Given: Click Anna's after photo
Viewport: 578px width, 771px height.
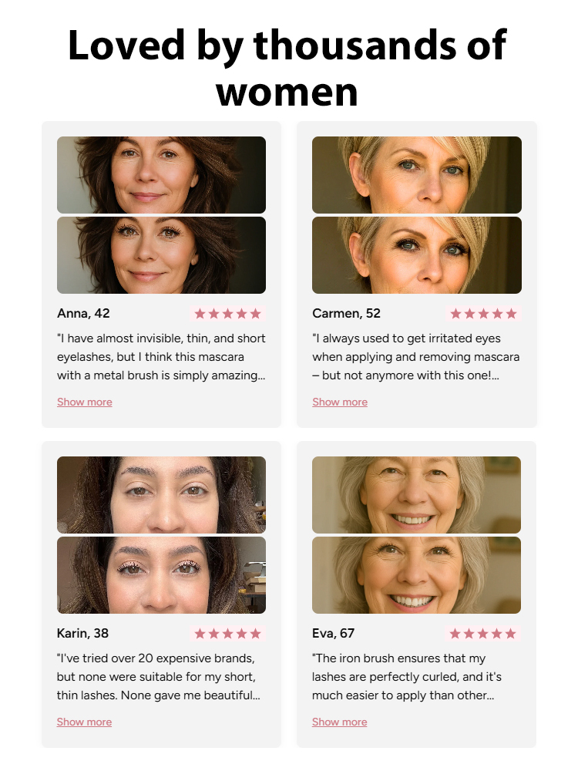Looking at the screenshot, I should pyautogui.click(x=161, y=254).
